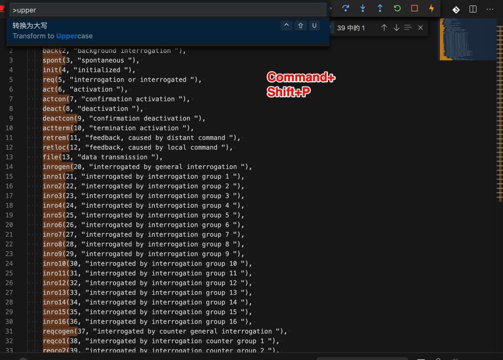Click line number 25 in the gutter
This screenshot has width=503, height=360.
pos(9,273)
